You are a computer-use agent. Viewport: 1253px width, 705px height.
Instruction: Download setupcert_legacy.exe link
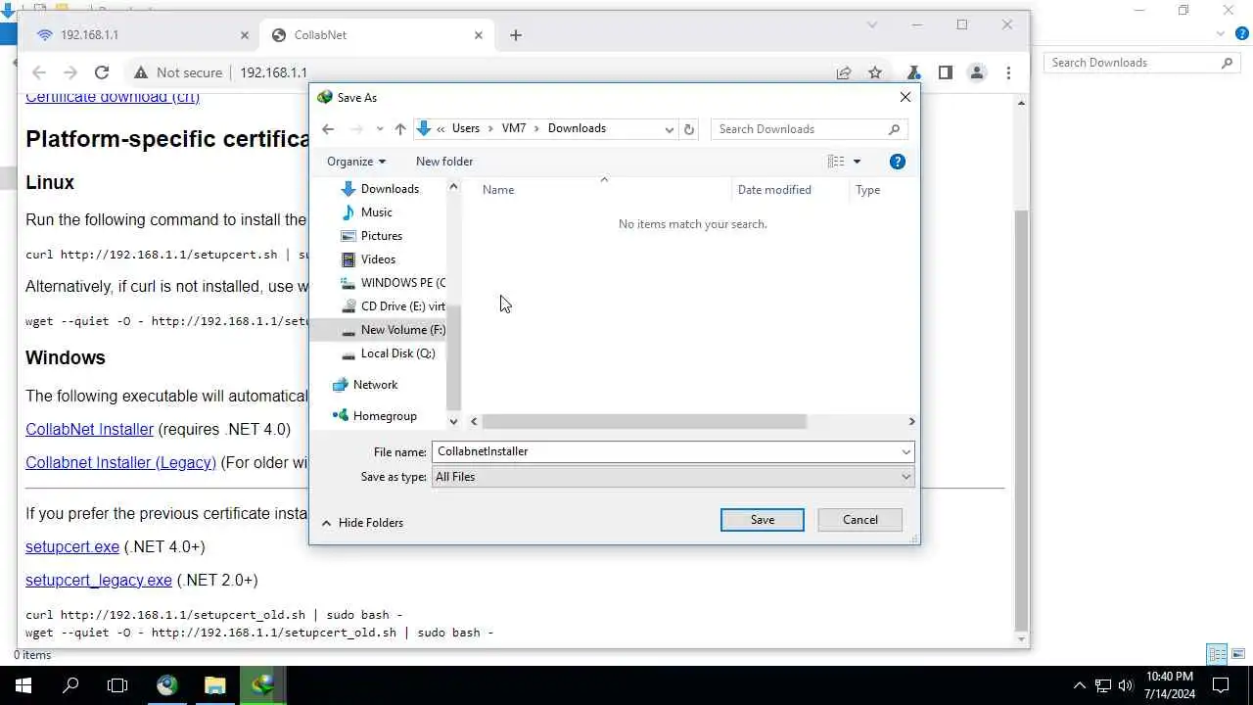99,580
